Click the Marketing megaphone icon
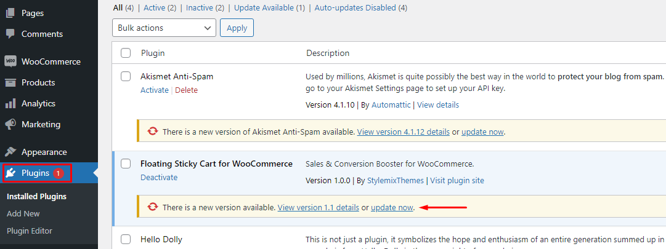Image resolution: width=666 pixels, height=249 pixels. click(10, 124)
